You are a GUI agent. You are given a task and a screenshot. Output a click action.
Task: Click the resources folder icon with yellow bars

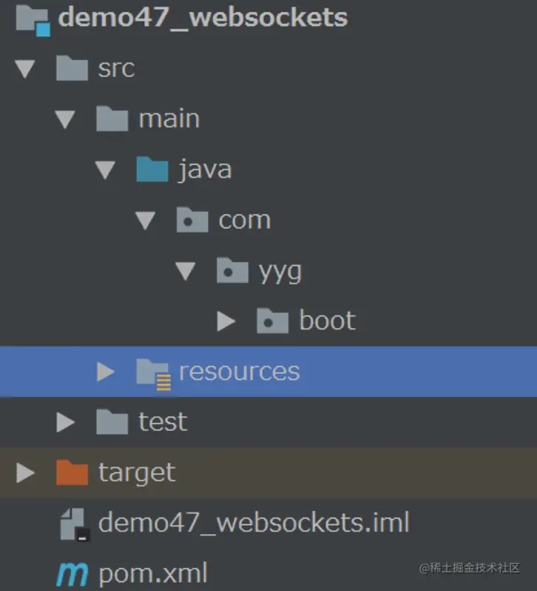pos(154,374)
